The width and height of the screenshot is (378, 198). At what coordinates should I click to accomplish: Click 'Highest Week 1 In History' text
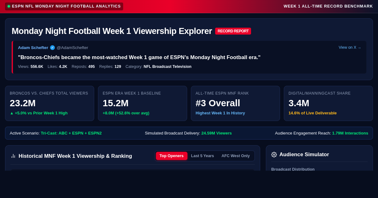220,113
